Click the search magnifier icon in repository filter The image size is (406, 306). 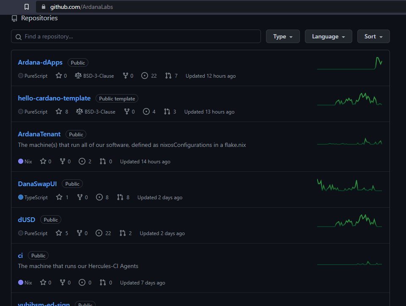[18, 37]
